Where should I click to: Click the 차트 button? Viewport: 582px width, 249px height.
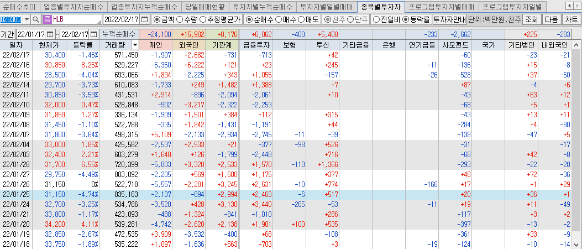572,19
